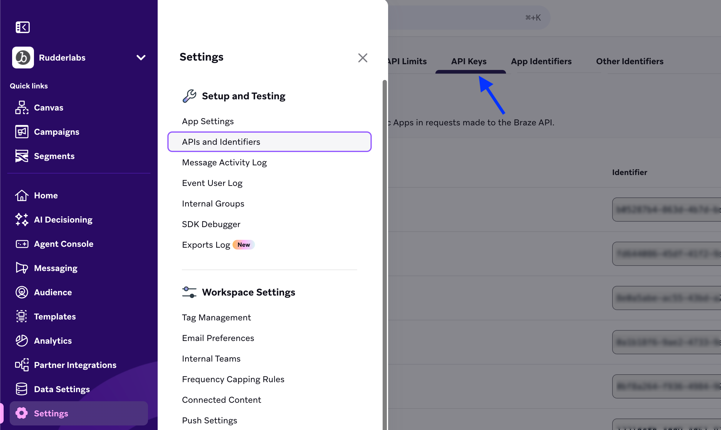Viewport: 721px width, 430px height.
Task: Collapse the sidebar using the panel icon
Action: 22,27
